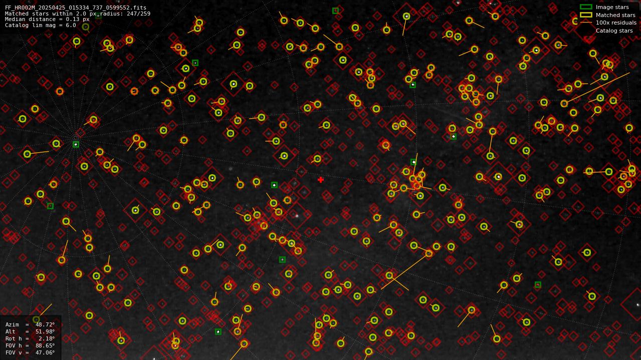Click the Azim = 48.72° readout
641x360 pixels.
click(x=30, y=324)
